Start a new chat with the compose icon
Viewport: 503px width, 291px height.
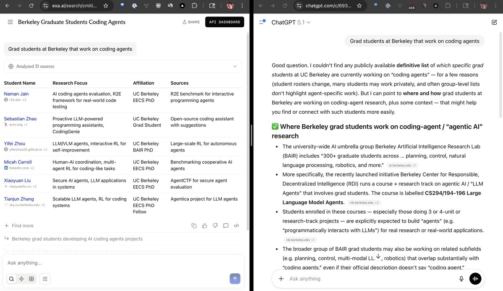[x=494, y=22]
